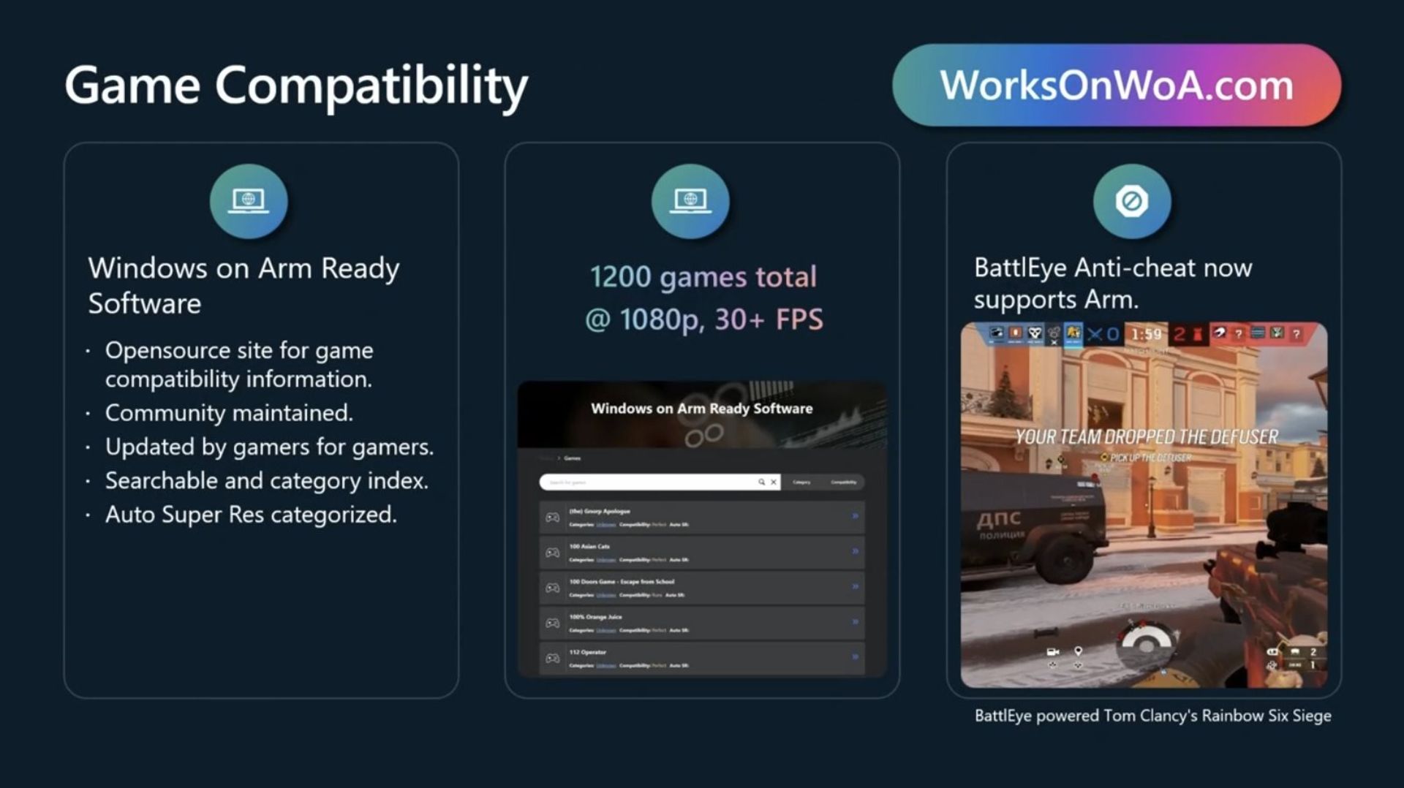
Task: Click BattlEye Anti-cheat now supports Arm heading
Action: (x=1112, y=284)
